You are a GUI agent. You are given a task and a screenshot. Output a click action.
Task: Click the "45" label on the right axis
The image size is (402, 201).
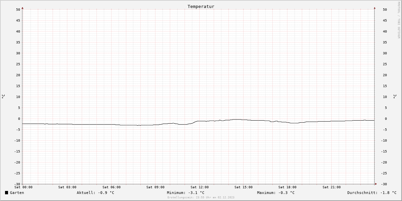coord(385,20)
